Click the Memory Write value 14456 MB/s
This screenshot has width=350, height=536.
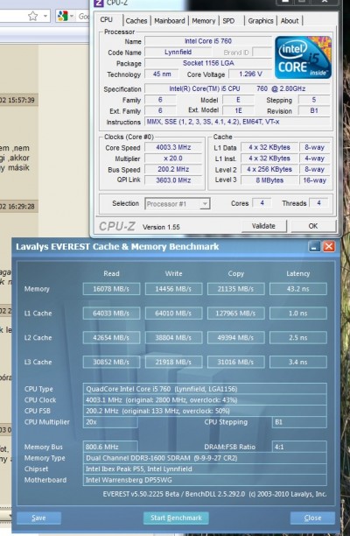[x=173, y=289]
